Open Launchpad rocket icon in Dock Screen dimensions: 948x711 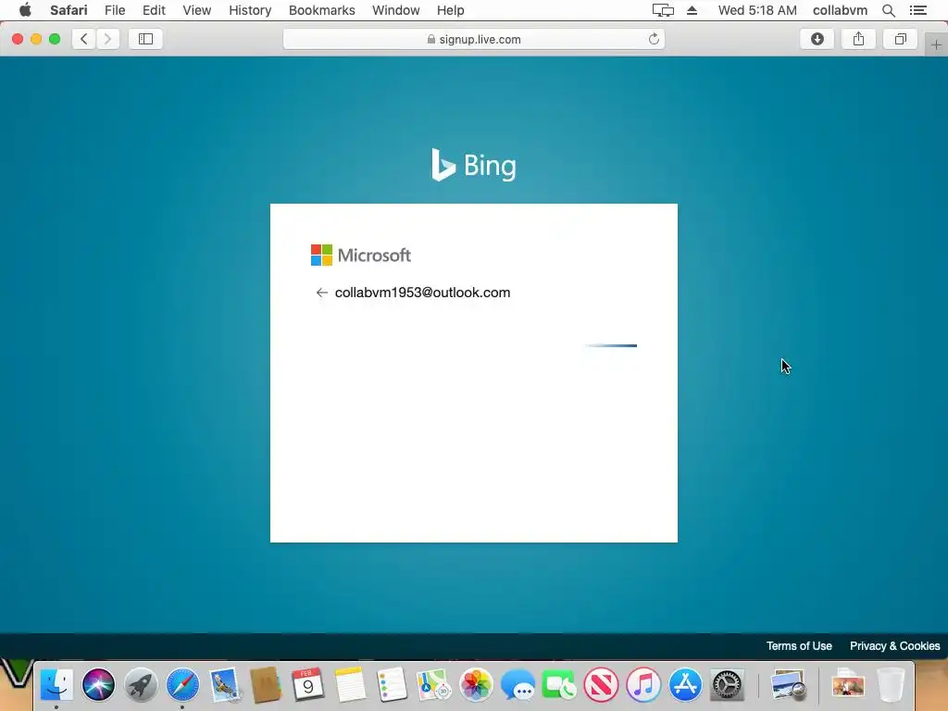coord(141,685)
